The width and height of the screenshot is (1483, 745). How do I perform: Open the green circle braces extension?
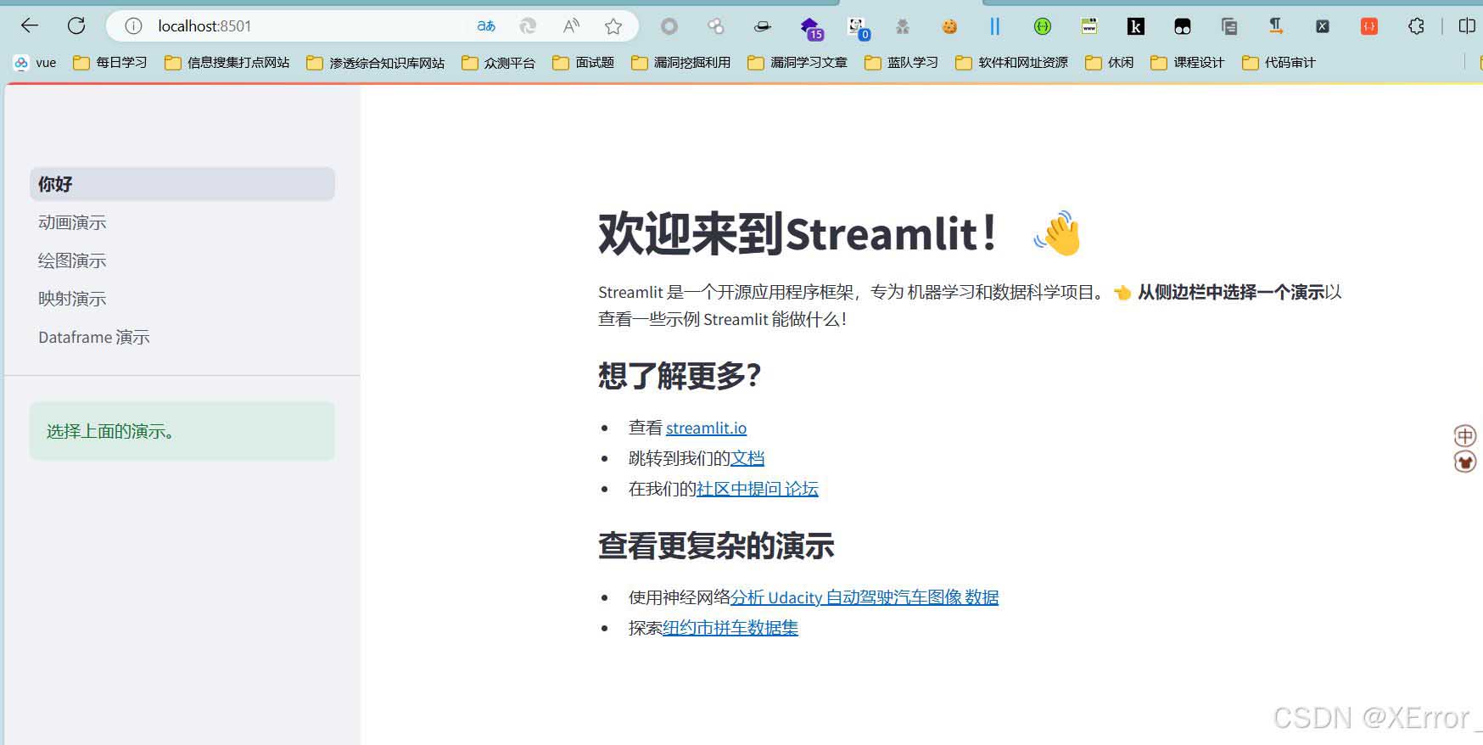(x=1043, y=26)
